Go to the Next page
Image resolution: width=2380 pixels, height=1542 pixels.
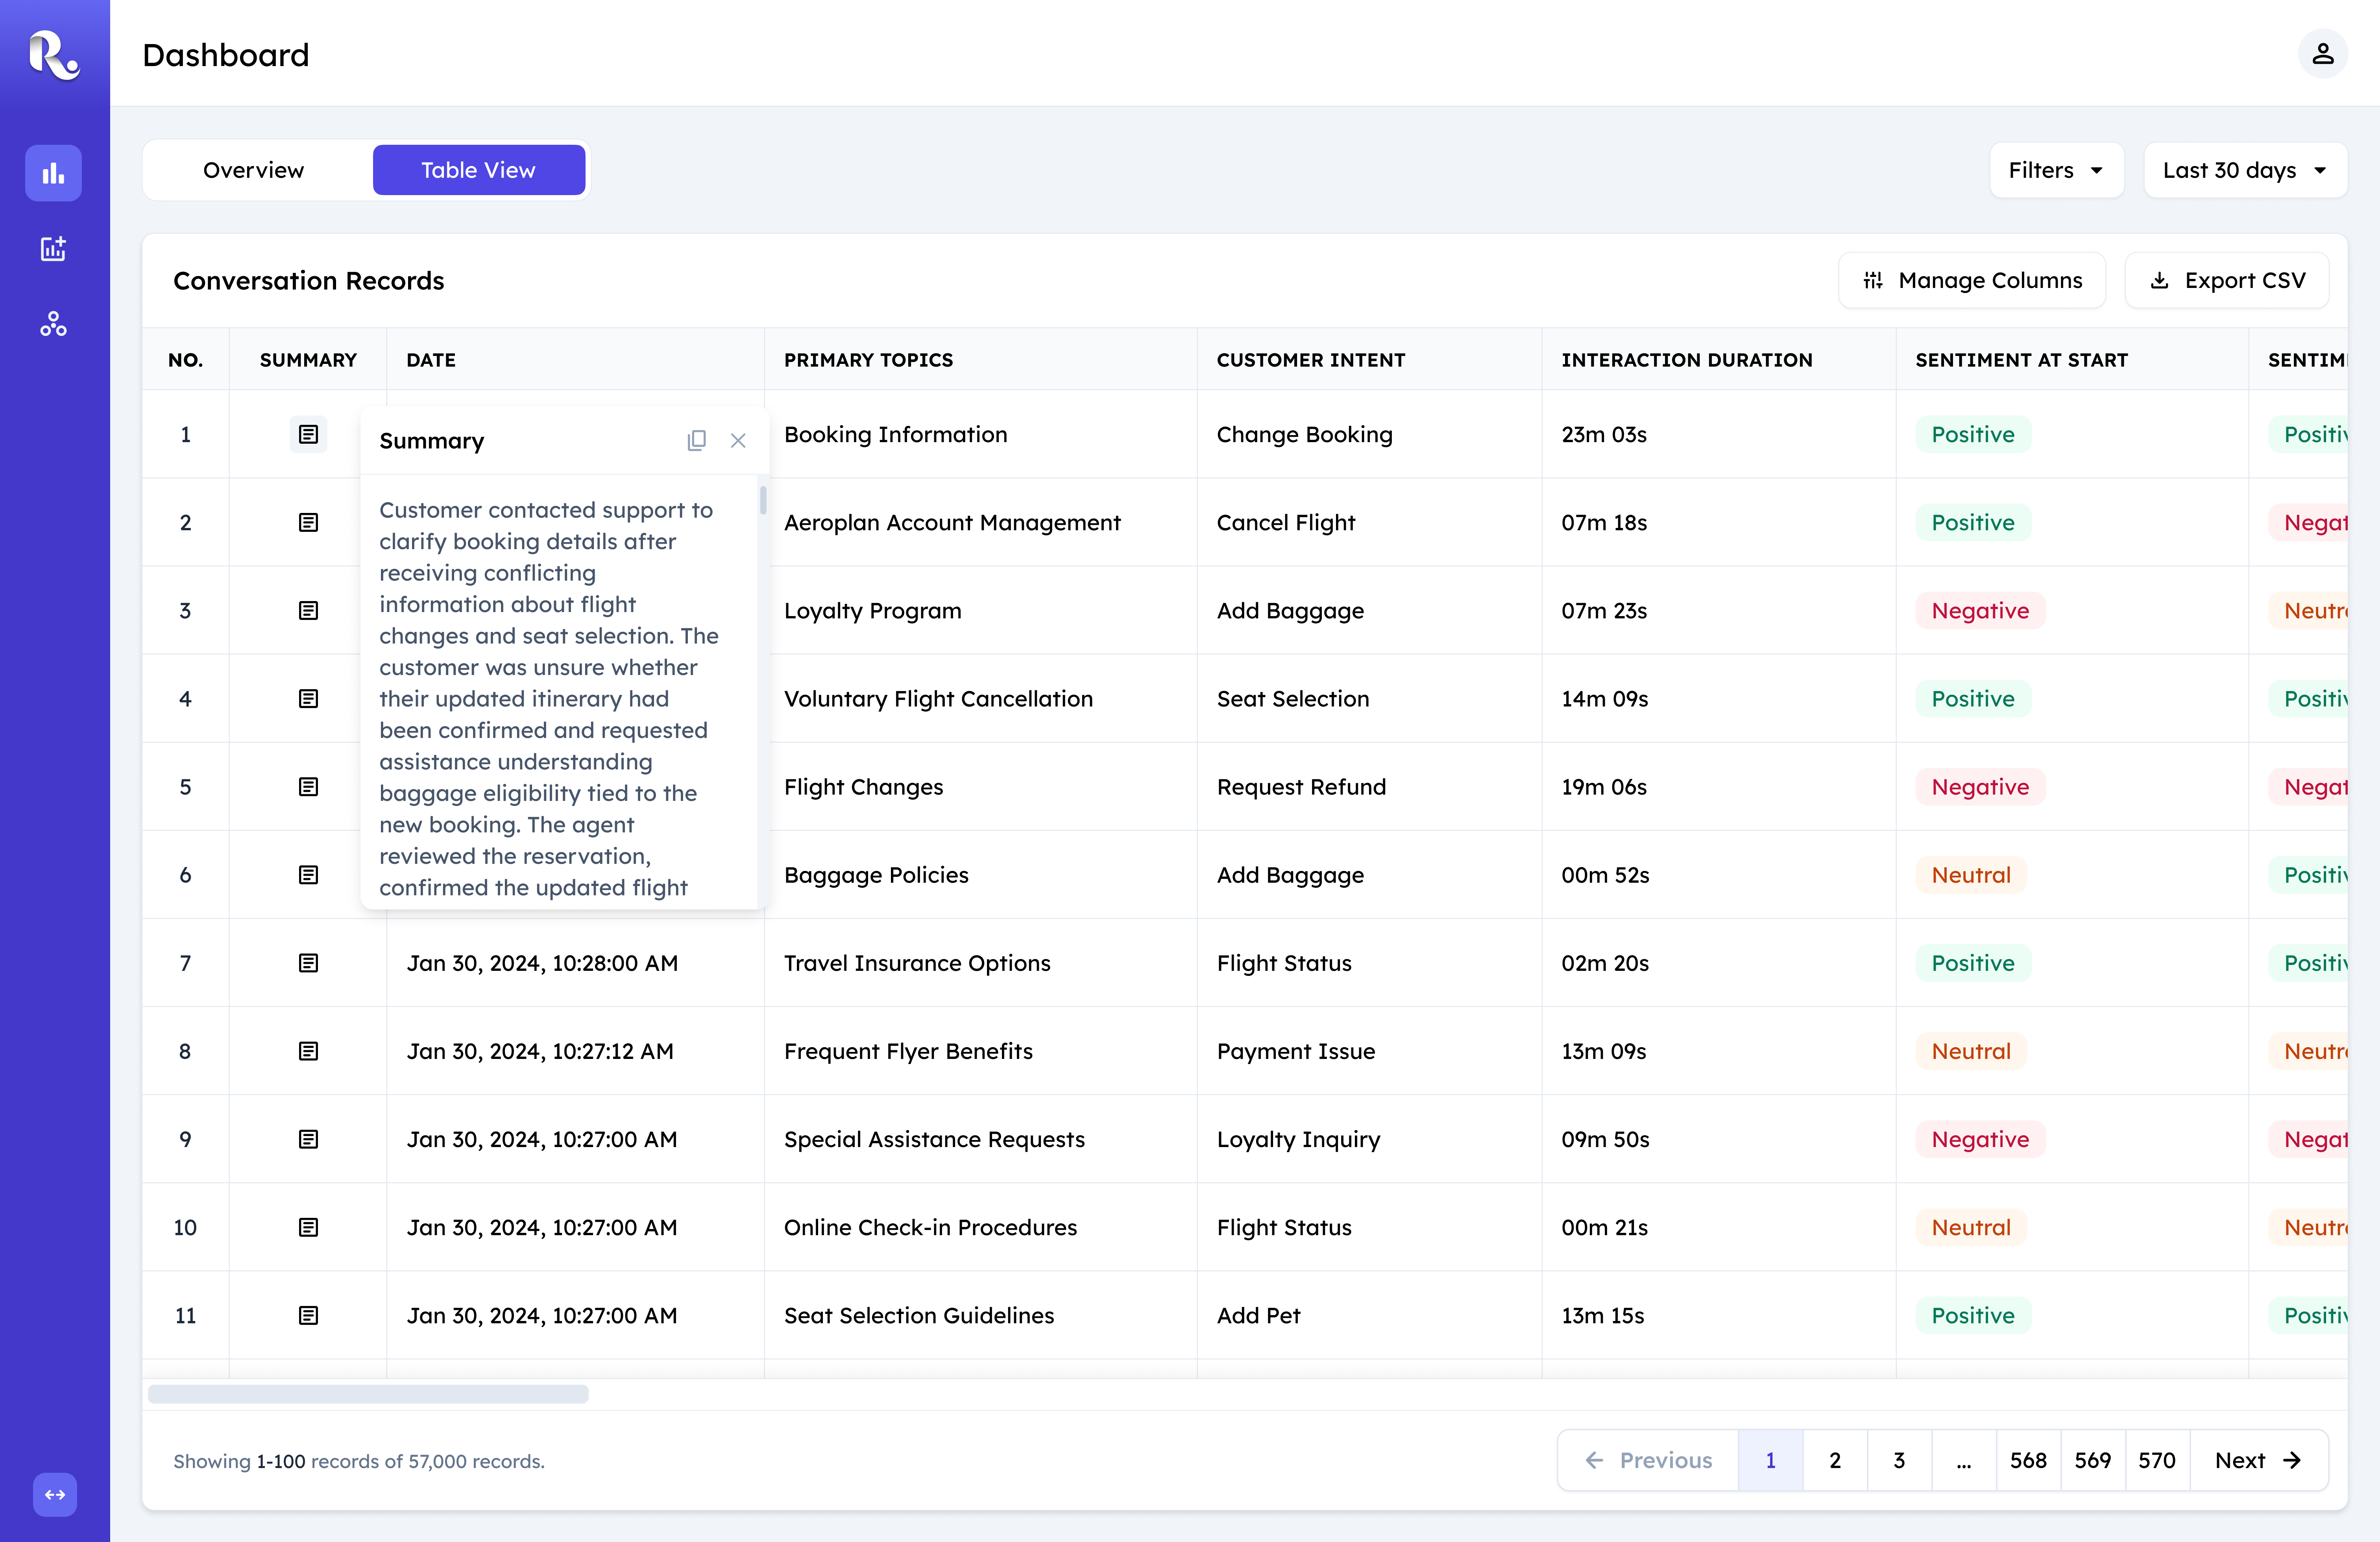[2258, 1460]
